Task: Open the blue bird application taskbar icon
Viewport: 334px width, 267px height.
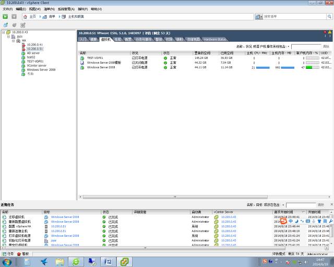Action: (x=44, y=262)
